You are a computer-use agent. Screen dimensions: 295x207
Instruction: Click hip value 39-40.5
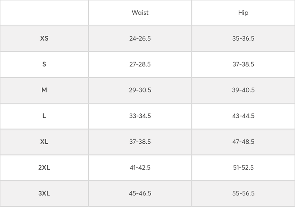click(x=243, y=90)
